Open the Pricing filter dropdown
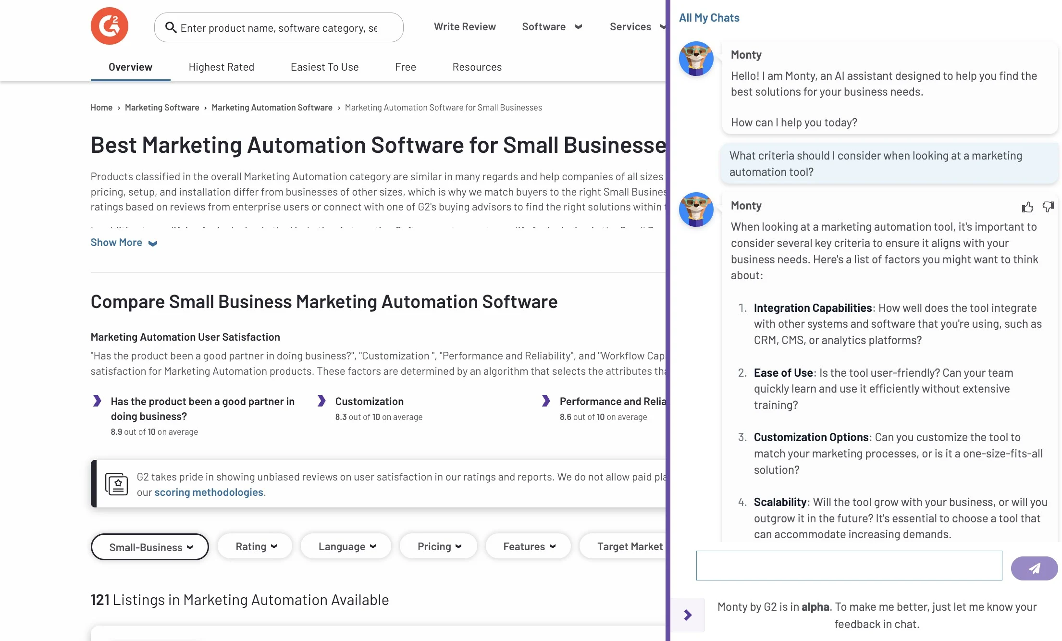This screenshot has height=641, width=1062. 439,546
